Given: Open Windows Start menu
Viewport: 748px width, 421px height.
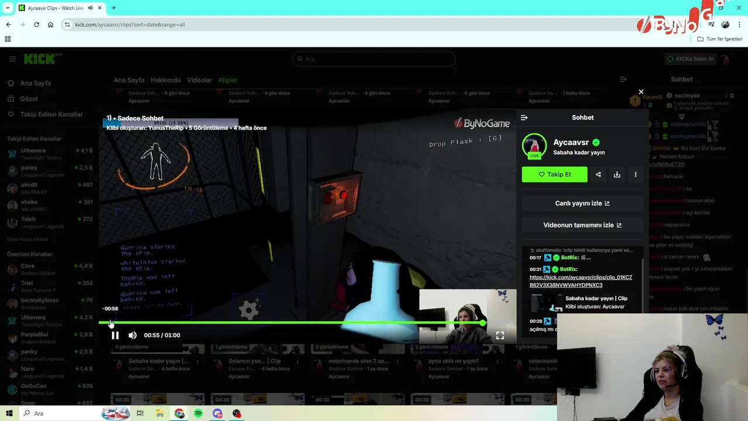Looking at the screenshot, I should pos(9,413).
